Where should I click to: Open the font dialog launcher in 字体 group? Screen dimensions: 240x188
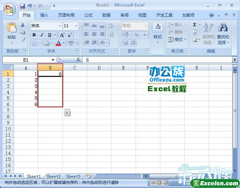pos(77,50)
